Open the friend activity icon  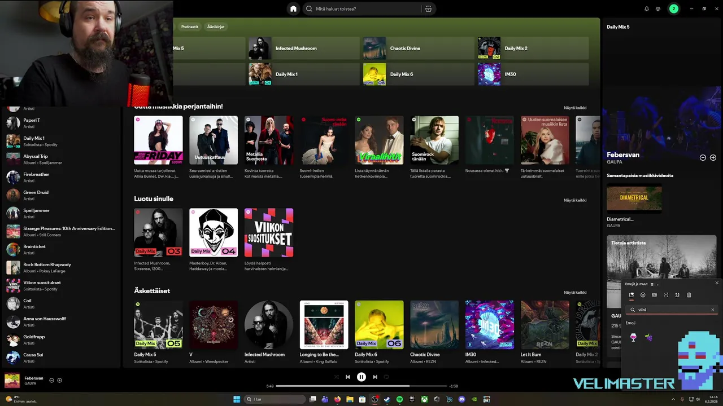coord(658,9)
